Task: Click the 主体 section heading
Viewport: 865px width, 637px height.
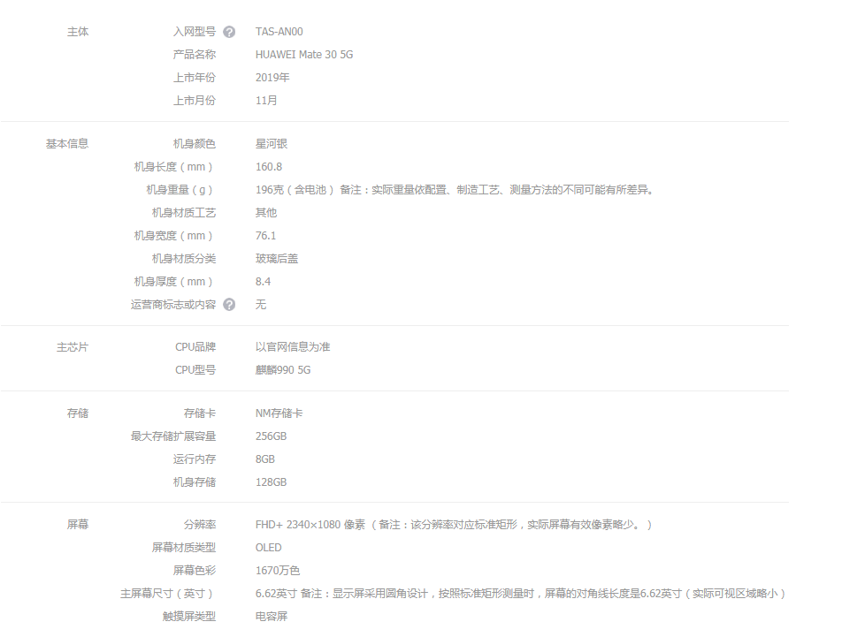Action: (78, 32)
